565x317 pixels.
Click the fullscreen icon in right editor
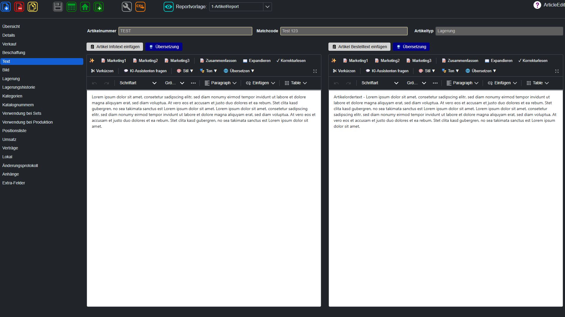point(557,71)
